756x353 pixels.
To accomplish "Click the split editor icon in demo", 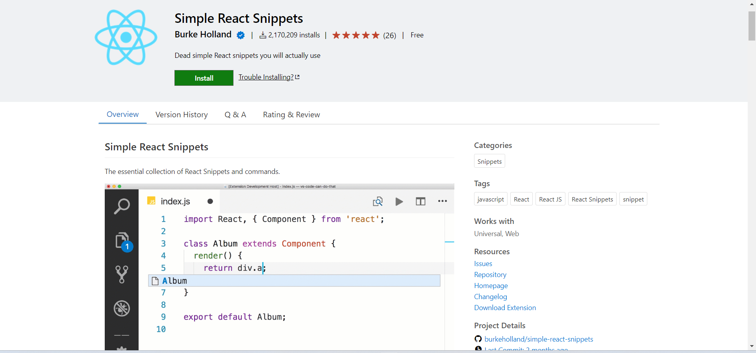I will click(421, 201).
